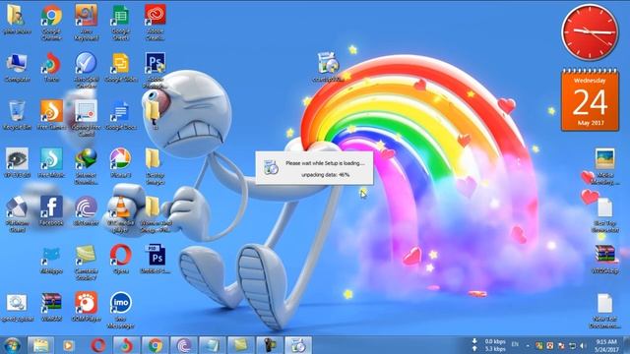Switch to Opera in the taskbar
Viewport: 630px width, 354px height.
tap(98, 345)
